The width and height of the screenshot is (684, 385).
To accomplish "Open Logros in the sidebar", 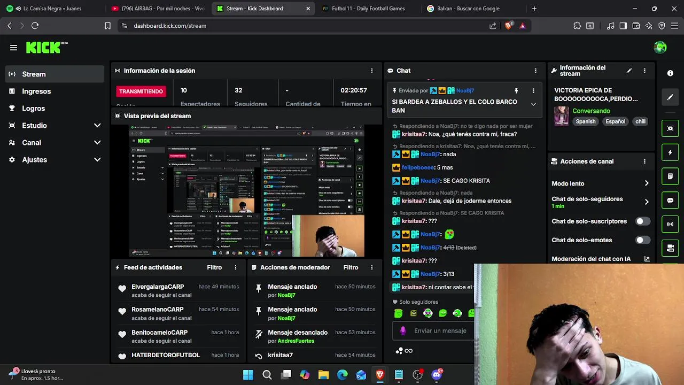I will coord(55,109).
